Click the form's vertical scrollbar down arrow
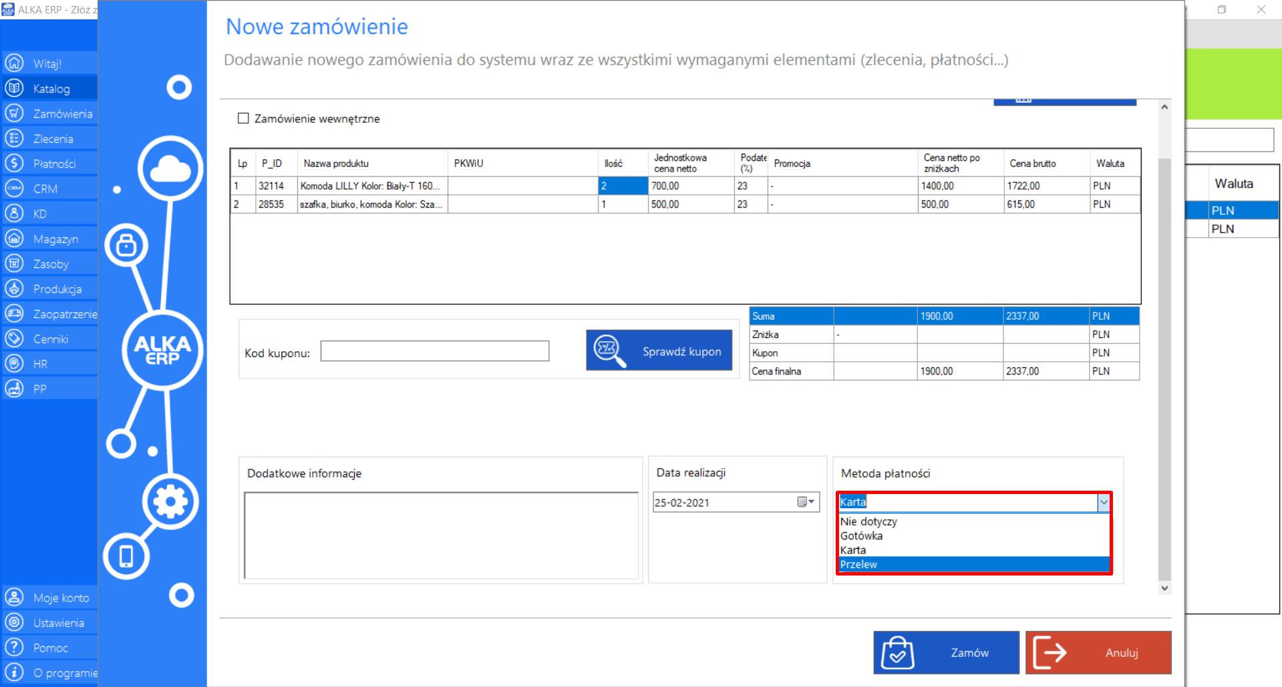Image resolution: width=1282 pixels, height=687 pixels. tap(1164, 588)
